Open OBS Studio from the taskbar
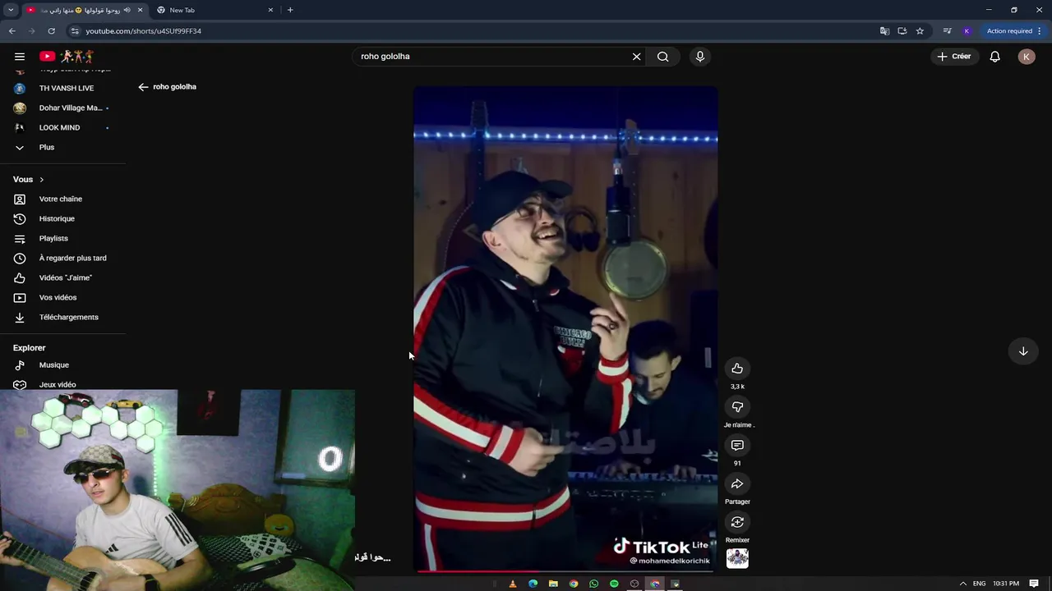 [634, 584]
